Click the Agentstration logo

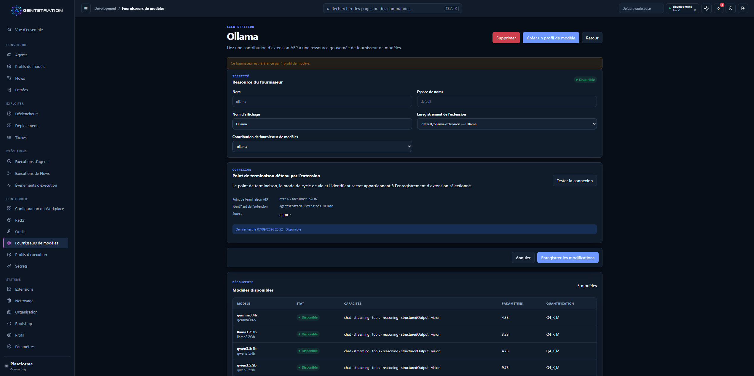click(37, 10)
